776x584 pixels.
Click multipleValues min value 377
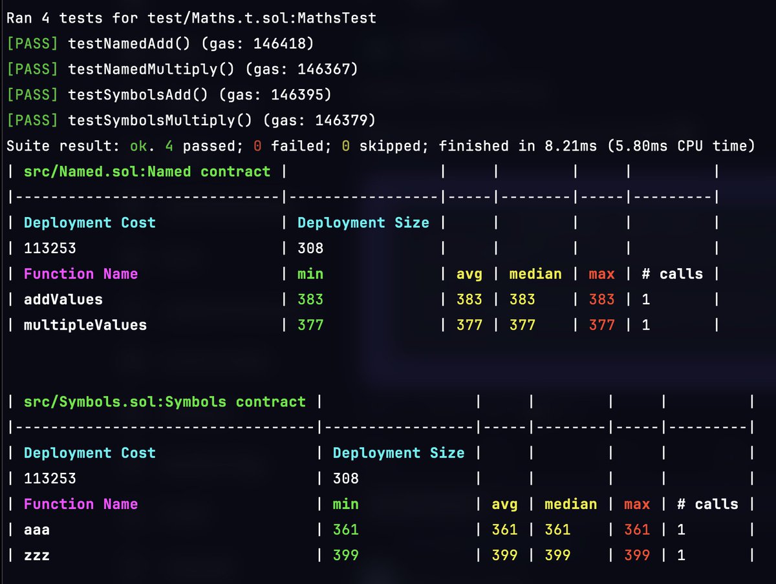point(310,325)
